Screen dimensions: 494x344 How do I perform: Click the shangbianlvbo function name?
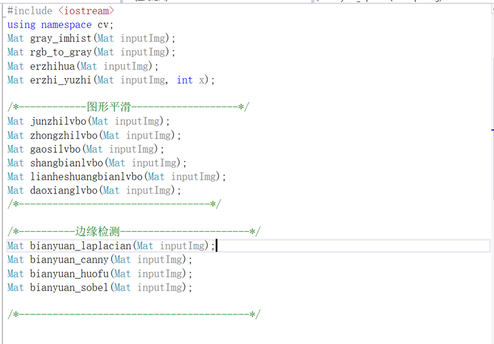[66, 163]
